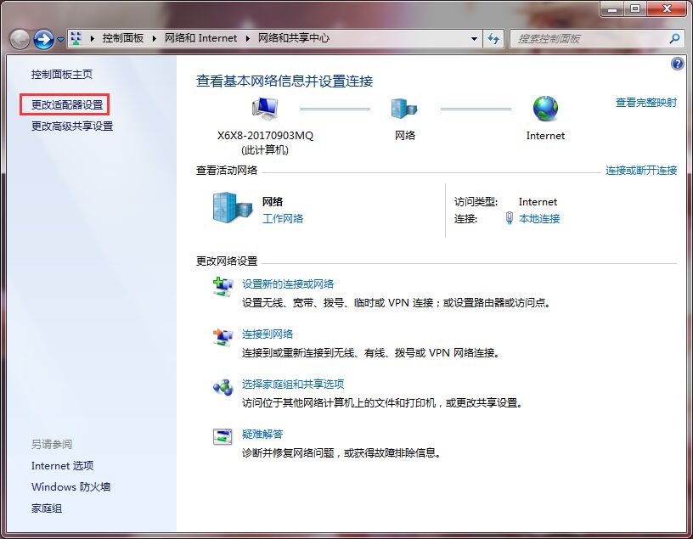Click the 设置新的连接或网络 setup icon
The width and height of the screenshot is (693, 539).
point(223,284)
